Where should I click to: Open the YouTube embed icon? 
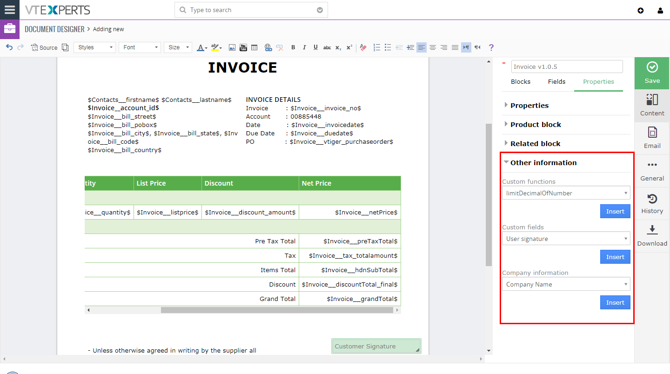(x=243, y=47)
